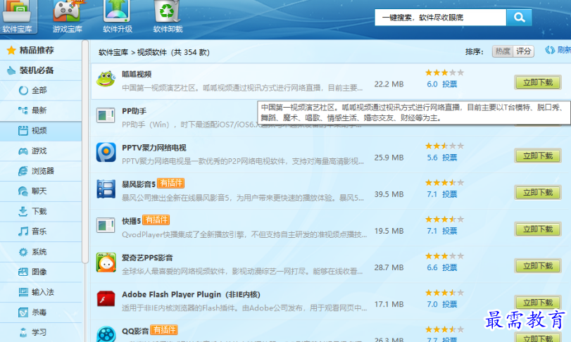Choose the 聊天 category
571x342 pixels.
pos(41,191)
